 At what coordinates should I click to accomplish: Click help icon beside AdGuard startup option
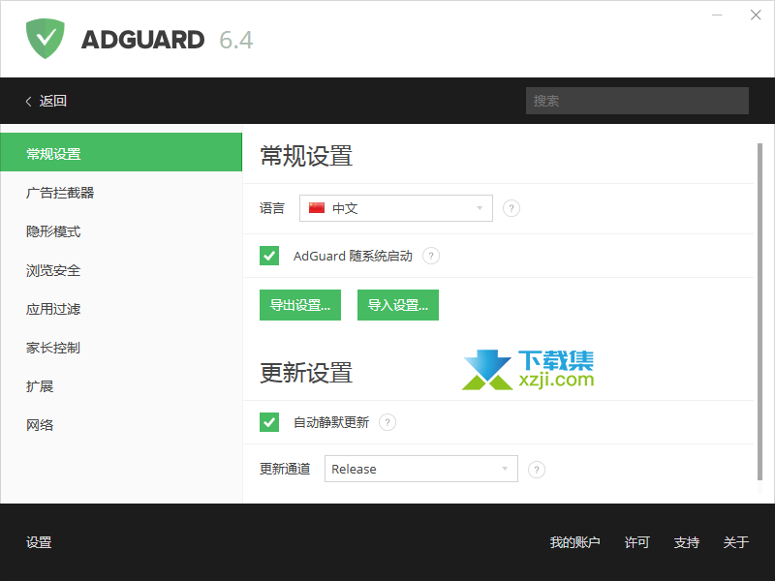coord(431,256)
